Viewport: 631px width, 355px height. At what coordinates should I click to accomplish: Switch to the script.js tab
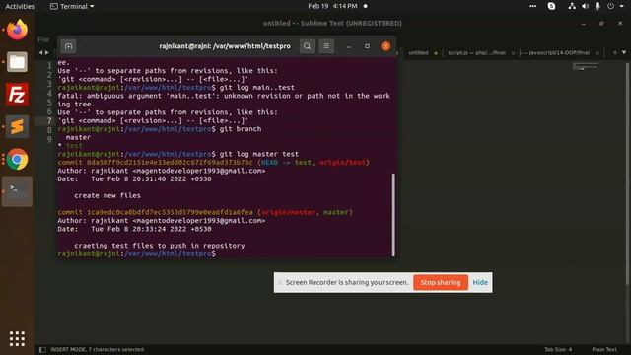[476, 52]
